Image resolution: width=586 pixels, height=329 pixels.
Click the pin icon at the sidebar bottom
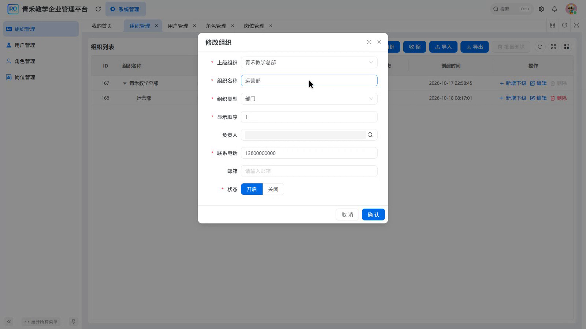(x=73, y=322)
